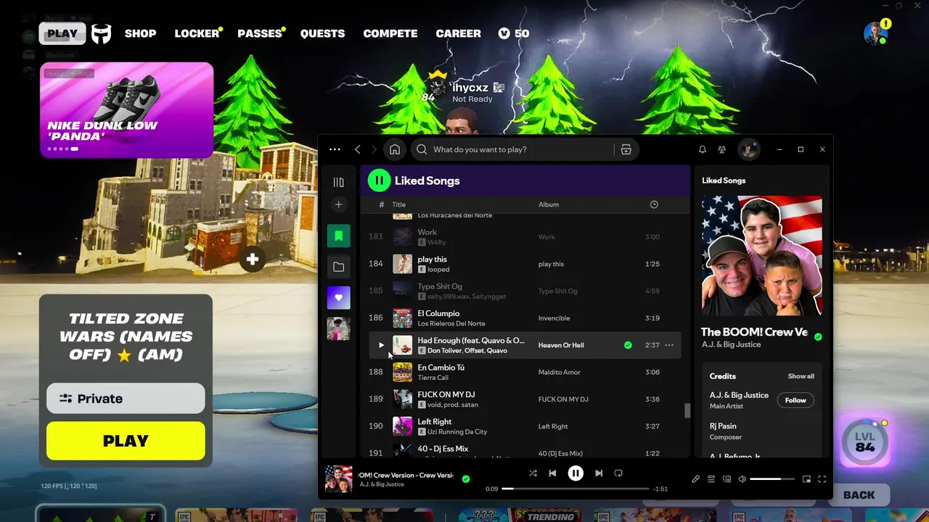Toggle the liked checkmark on 'Had Enough'
The height and width of the screenshot is (522, 929).
click(628, 345)
